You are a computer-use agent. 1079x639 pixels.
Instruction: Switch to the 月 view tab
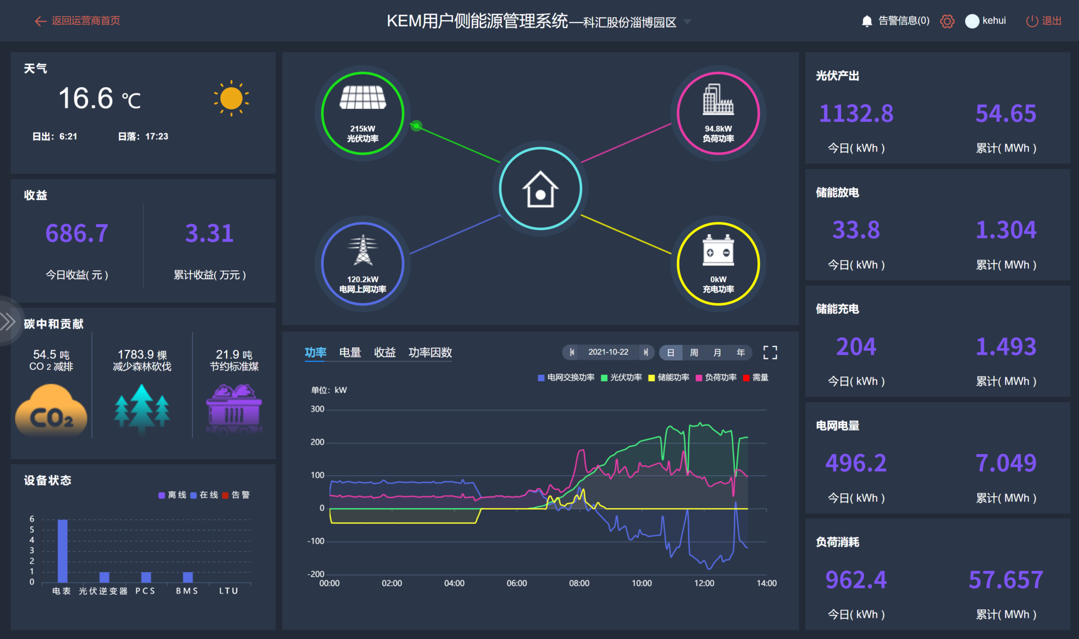click(x=717, y=352)
